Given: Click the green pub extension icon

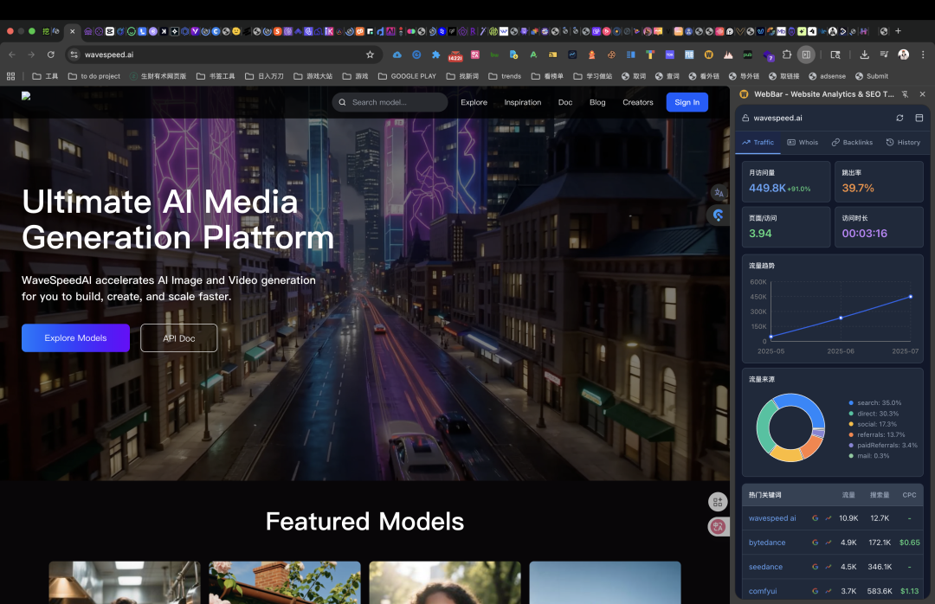Looking at the screenshot, I should click(x=747, y=55).
